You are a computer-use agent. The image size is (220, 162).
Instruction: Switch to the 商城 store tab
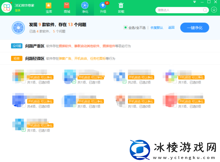pyautogui.click(x=67, y=8)
